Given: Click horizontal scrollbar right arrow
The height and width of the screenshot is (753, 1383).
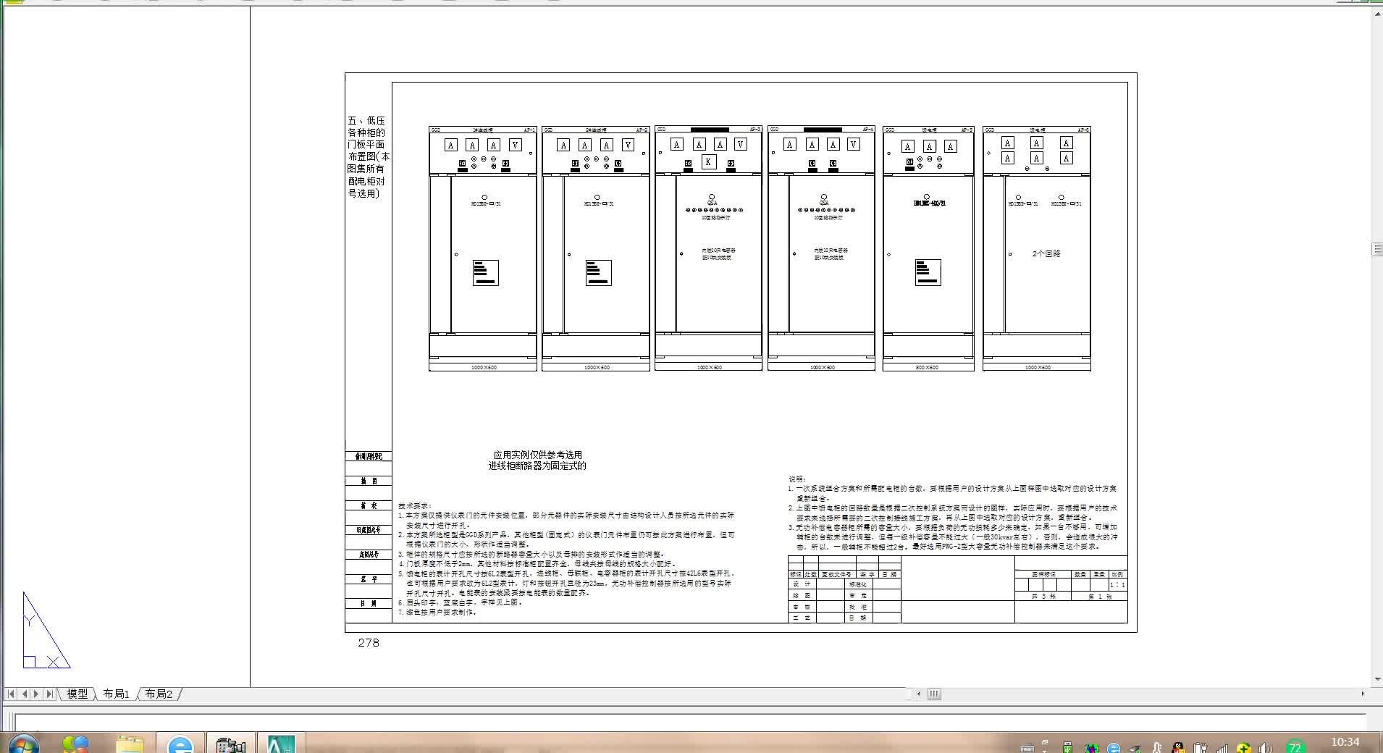Looking at the screenshot, I should point(1363,694).
